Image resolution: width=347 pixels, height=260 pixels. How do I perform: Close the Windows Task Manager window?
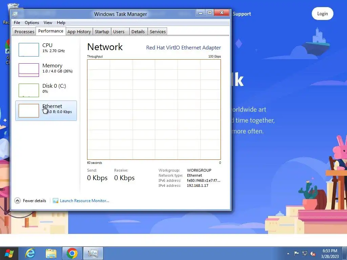pyautogui.click(x=222, y=13)
